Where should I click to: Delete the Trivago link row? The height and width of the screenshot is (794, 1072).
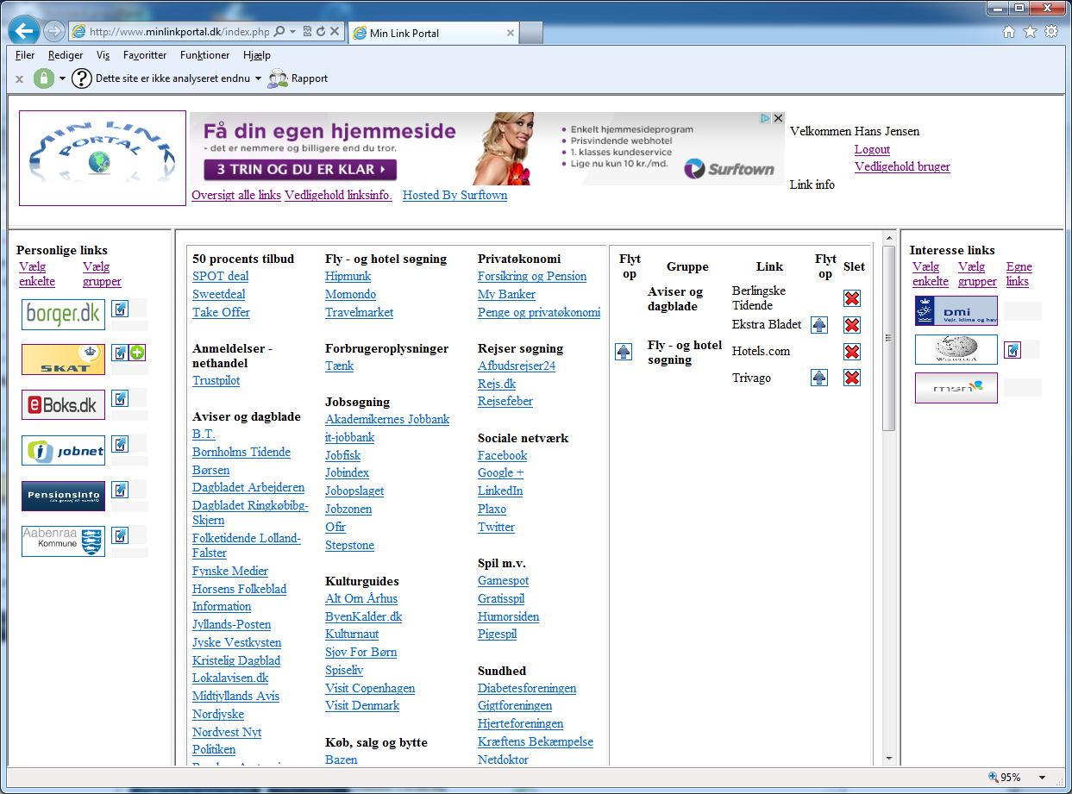[x=852, y=378]
